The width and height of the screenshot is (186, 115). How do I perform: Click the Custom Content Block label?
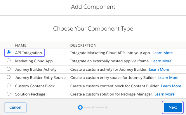point(35,86)
